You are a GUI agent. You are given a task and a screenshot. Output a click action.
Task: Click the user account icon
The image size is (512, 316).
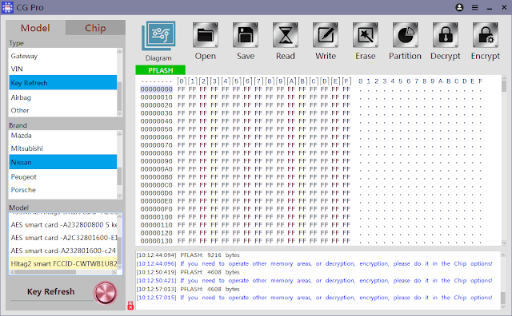[x=459, y=7]
